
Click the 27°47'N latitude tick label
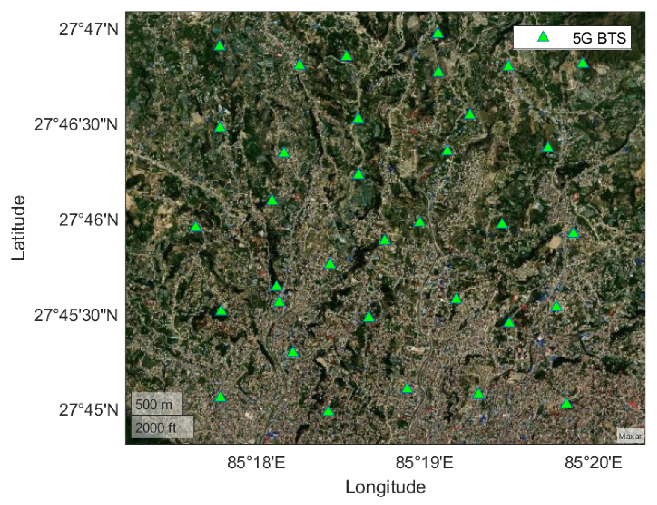click(x=89, y=30)
